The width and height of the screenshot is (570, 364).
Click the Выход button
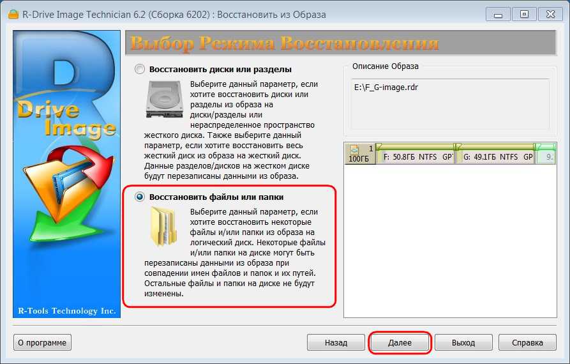pyautogui.click(x=463, y=342)
